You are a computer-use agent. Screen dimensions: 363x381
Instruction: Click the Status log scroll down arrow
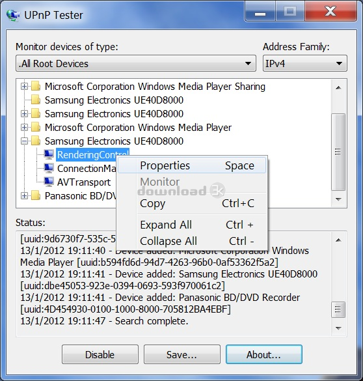click(338, 328)
